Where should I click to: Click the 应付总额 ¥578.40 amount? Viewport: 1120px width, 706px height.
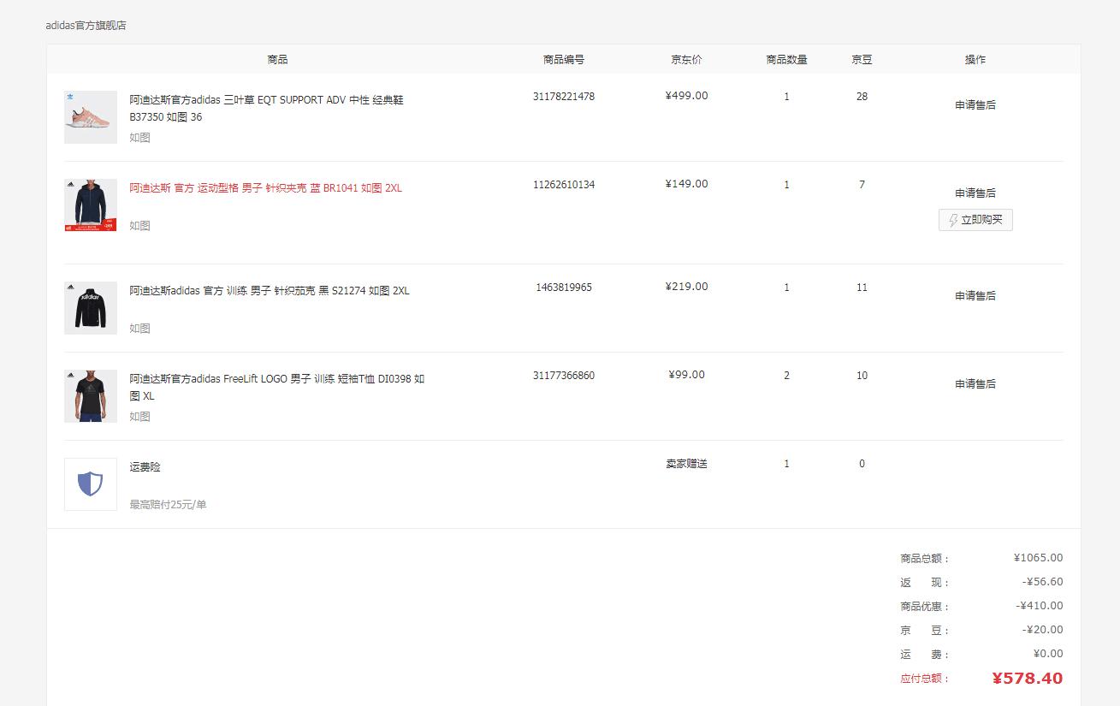(1027, 679)
